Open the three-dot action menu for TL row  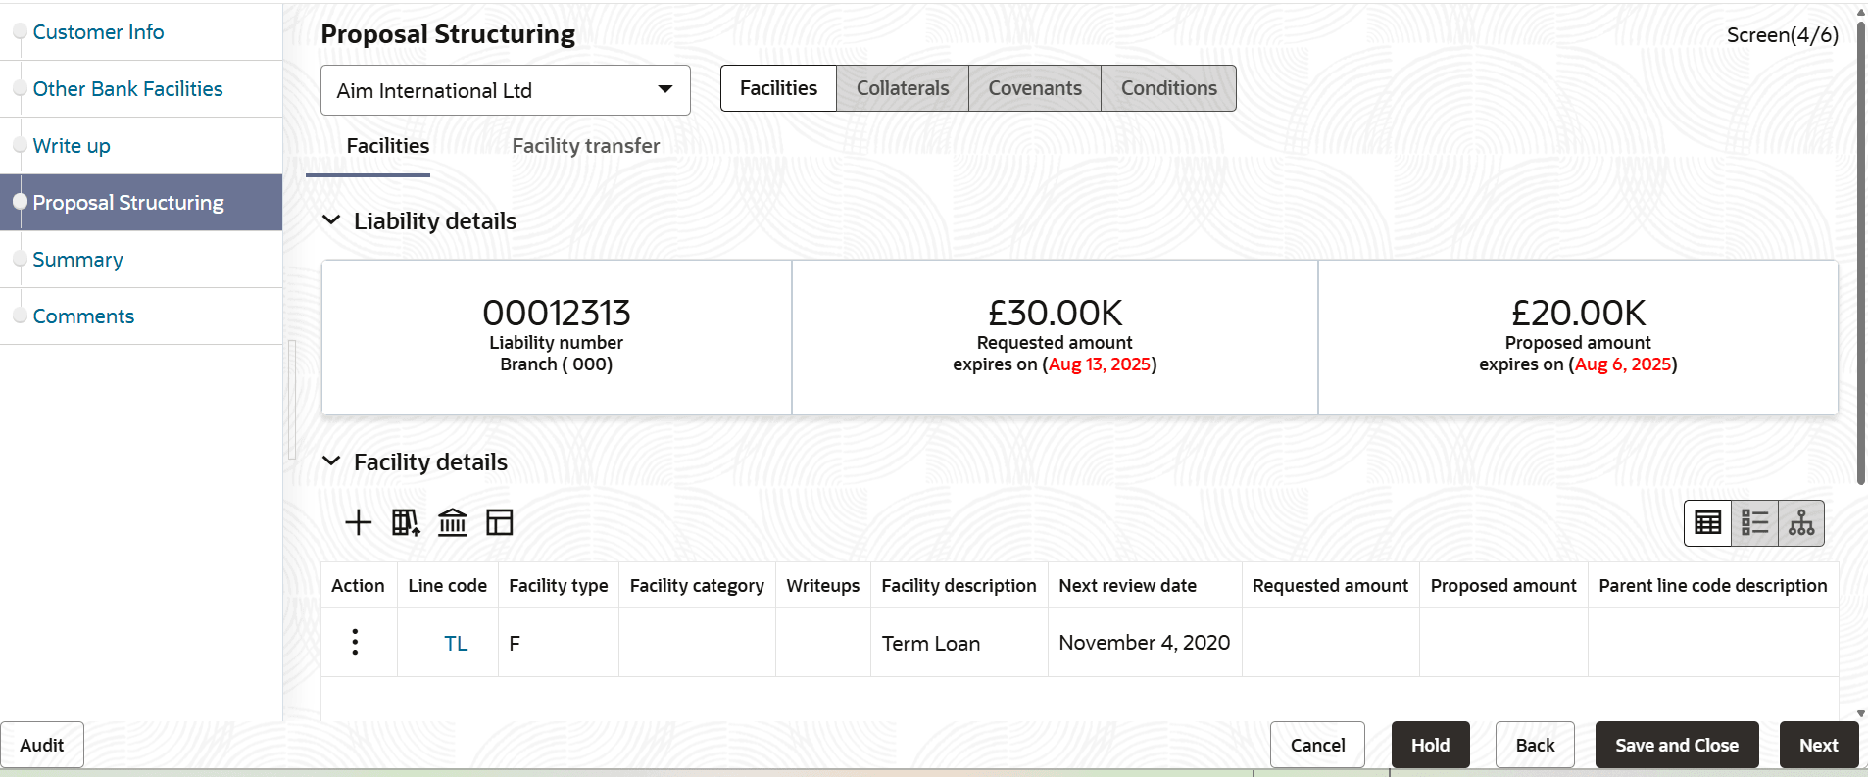pos(355,642)
